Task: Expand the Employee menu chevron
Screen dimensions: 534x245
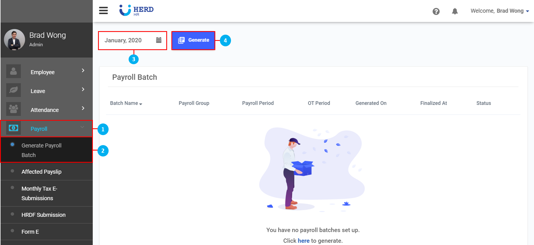Action: point(83,70)
